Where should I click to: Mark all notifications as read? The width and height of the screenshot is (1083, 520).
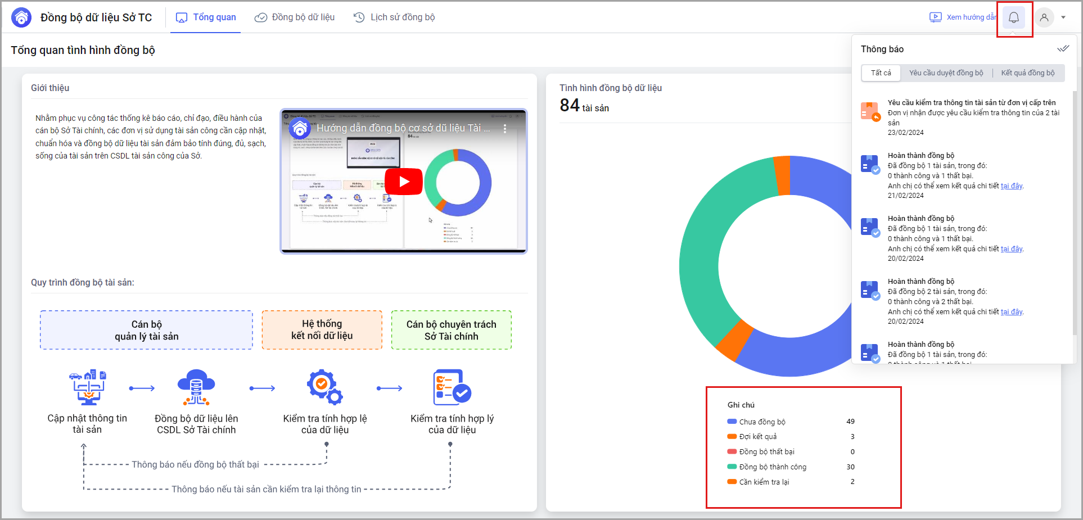pyautogui.click(x=1062, y=49)
